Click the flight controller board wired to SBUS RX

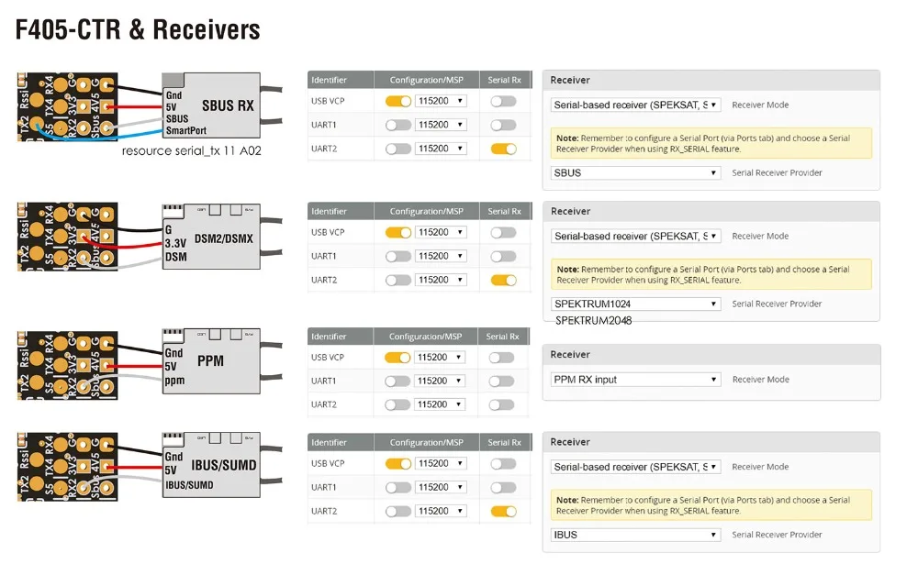tap(67, 107)
